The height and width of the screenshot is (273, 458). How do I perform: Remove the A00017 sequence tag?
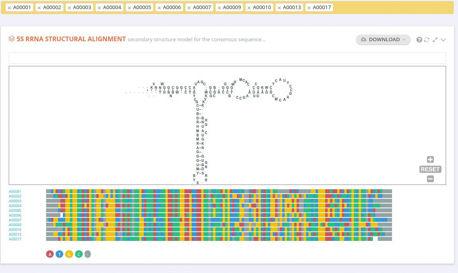coord(309,8)
